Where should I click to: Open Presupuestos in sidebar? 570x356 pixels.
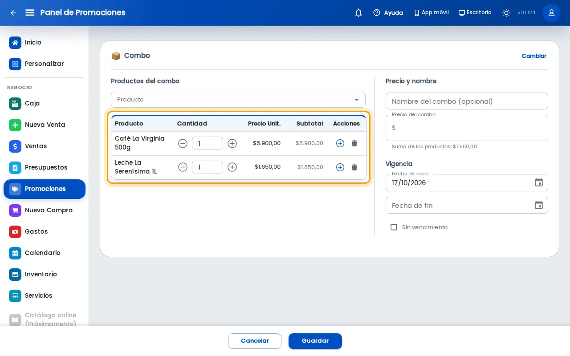(x=45, y=168)
